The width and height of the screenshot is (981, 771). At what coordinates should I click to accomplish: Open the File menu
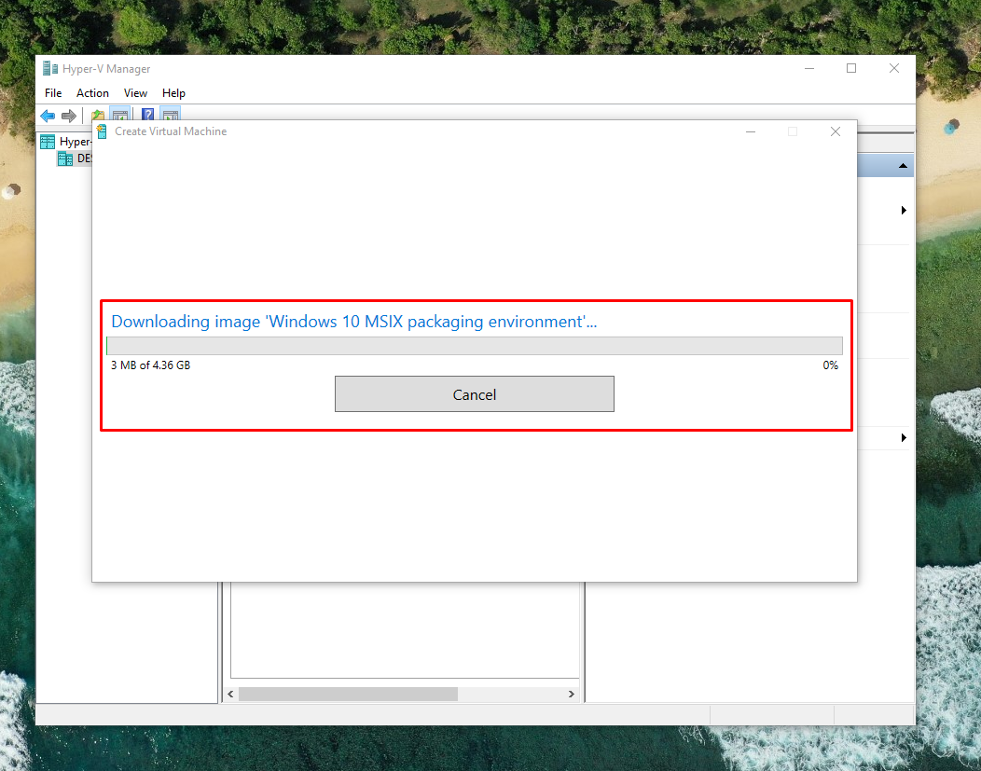(53, 93)
